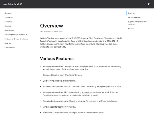Jump to the Various Features section

pyautogui.click(x=134, y=17)
